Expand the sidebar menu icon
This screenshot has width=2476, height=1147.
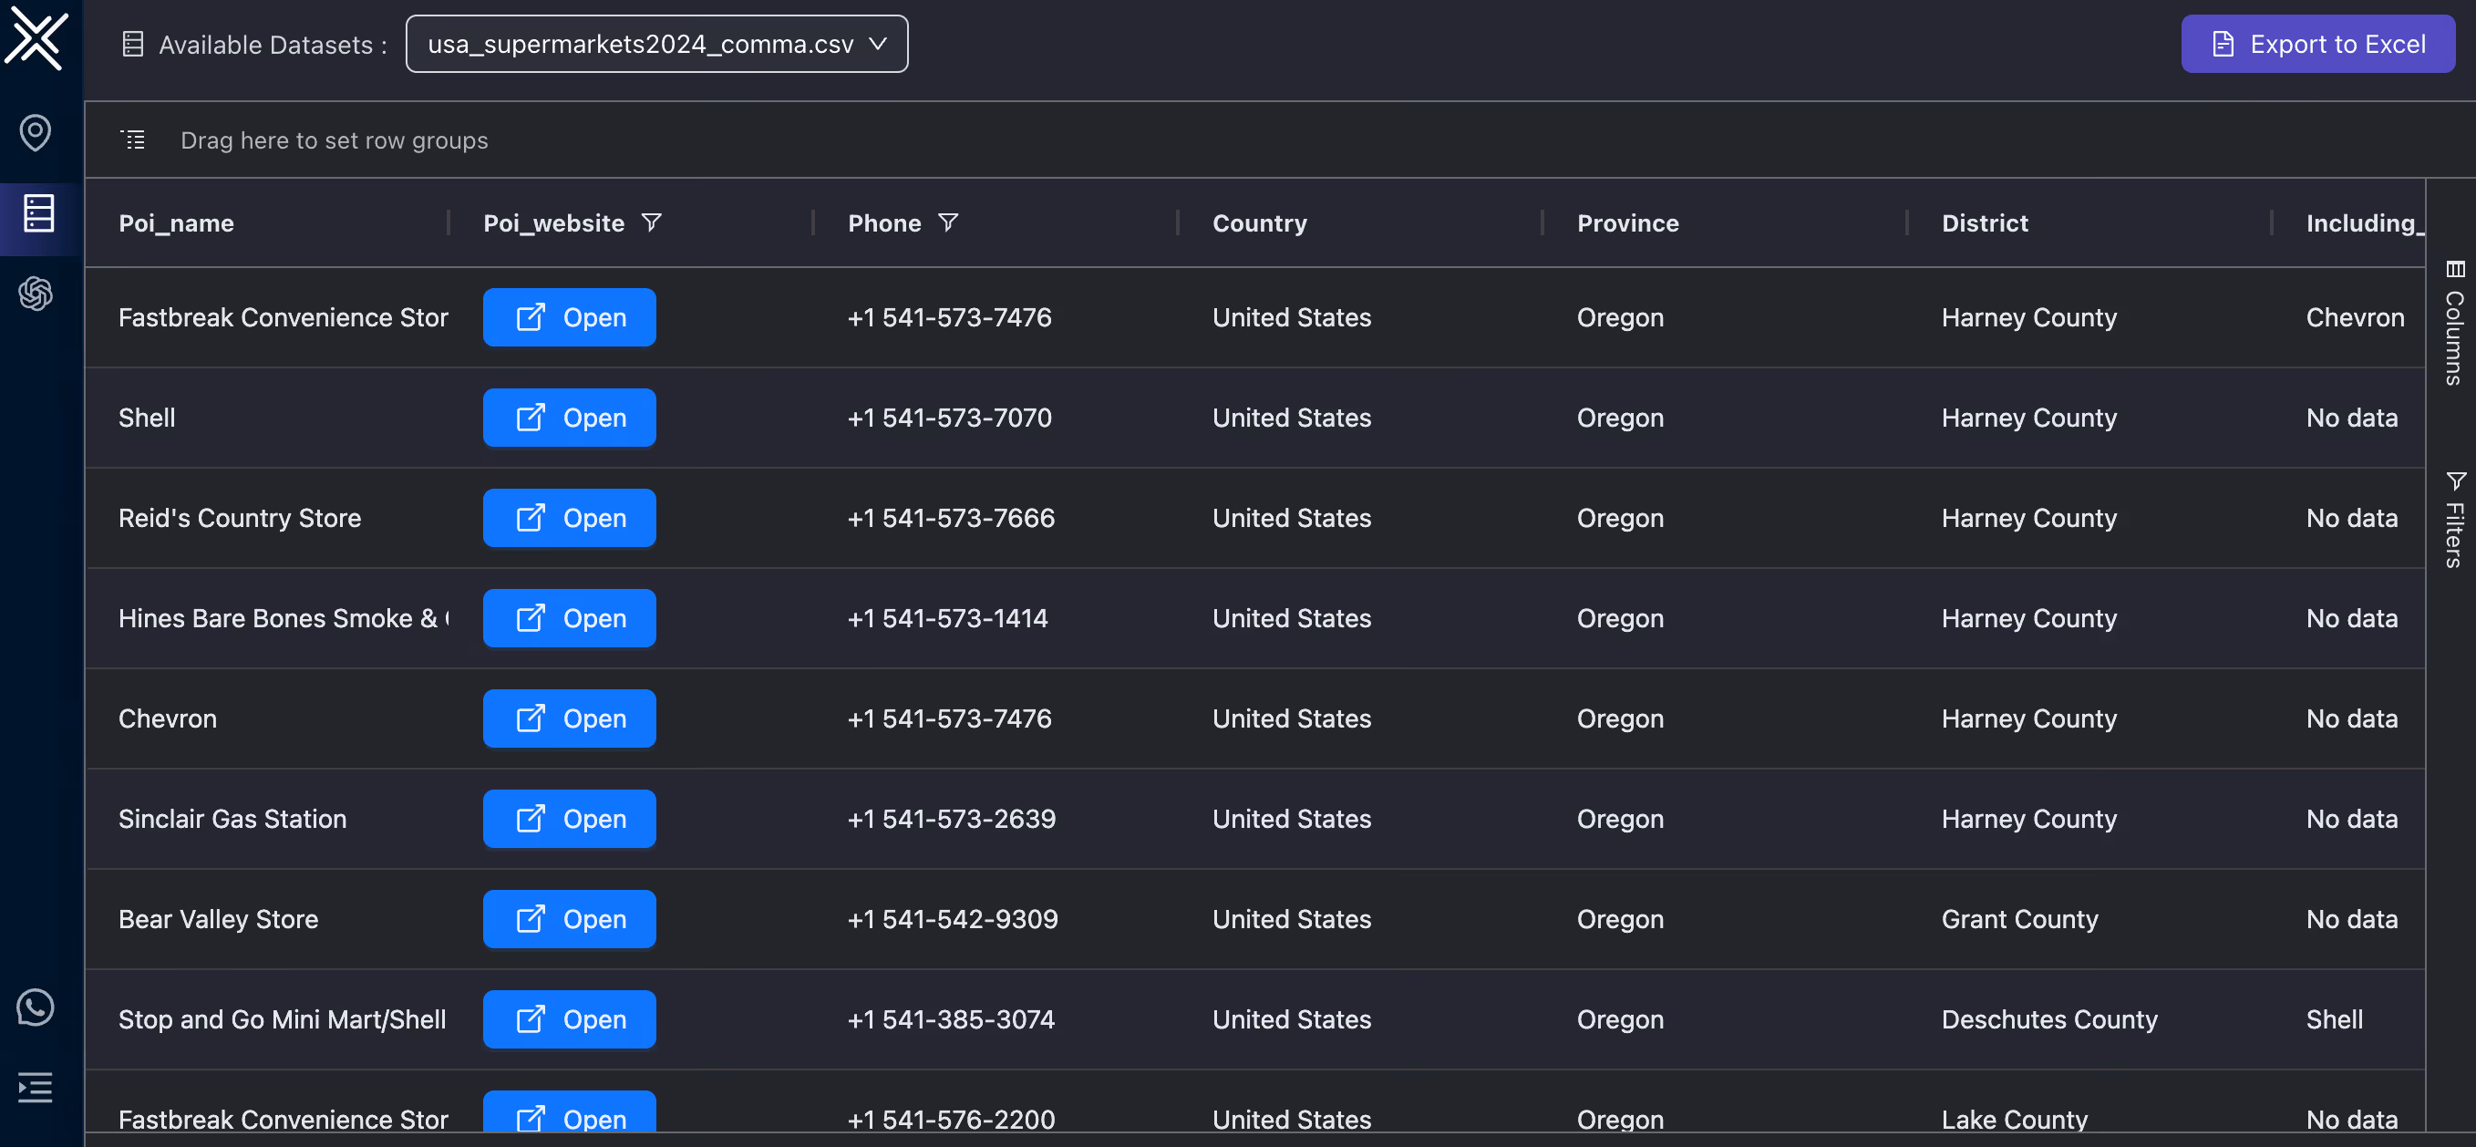[x=36, y=1088]
